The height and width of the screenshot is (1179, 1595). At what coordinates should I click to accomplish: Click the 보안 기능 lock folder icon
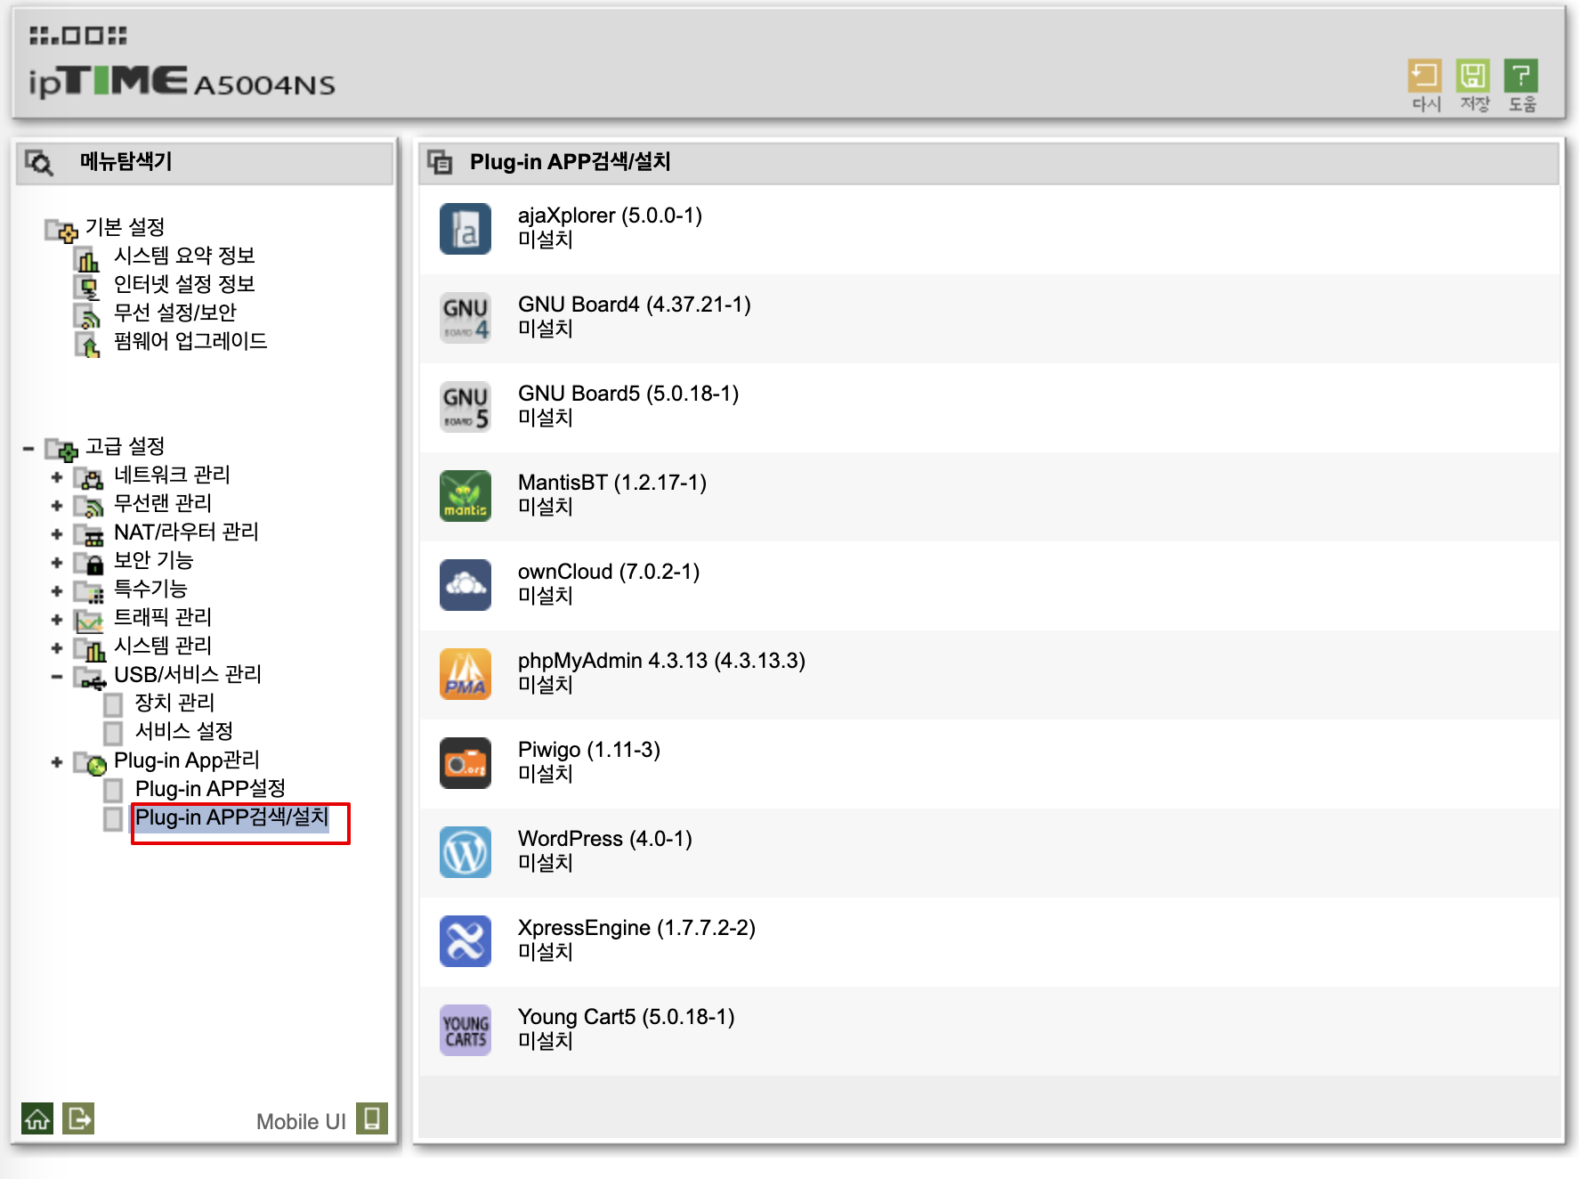tap(89, 563)
